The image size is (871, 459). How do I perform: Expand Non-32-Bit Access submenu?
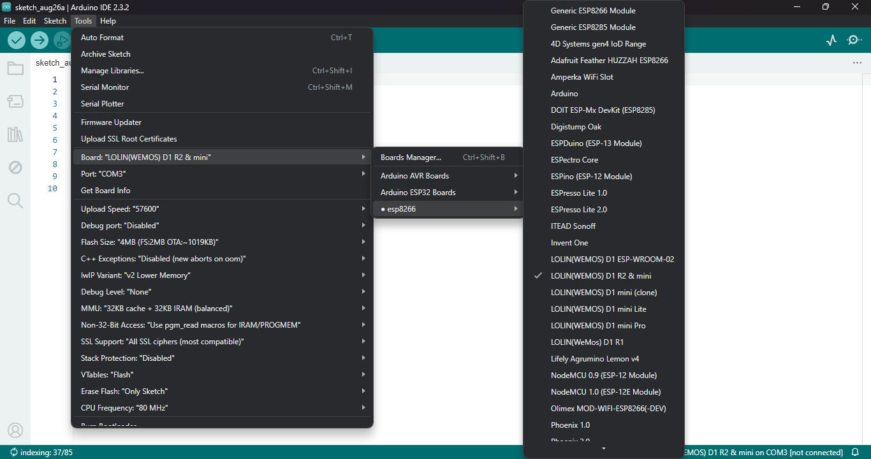click(222, 325)
